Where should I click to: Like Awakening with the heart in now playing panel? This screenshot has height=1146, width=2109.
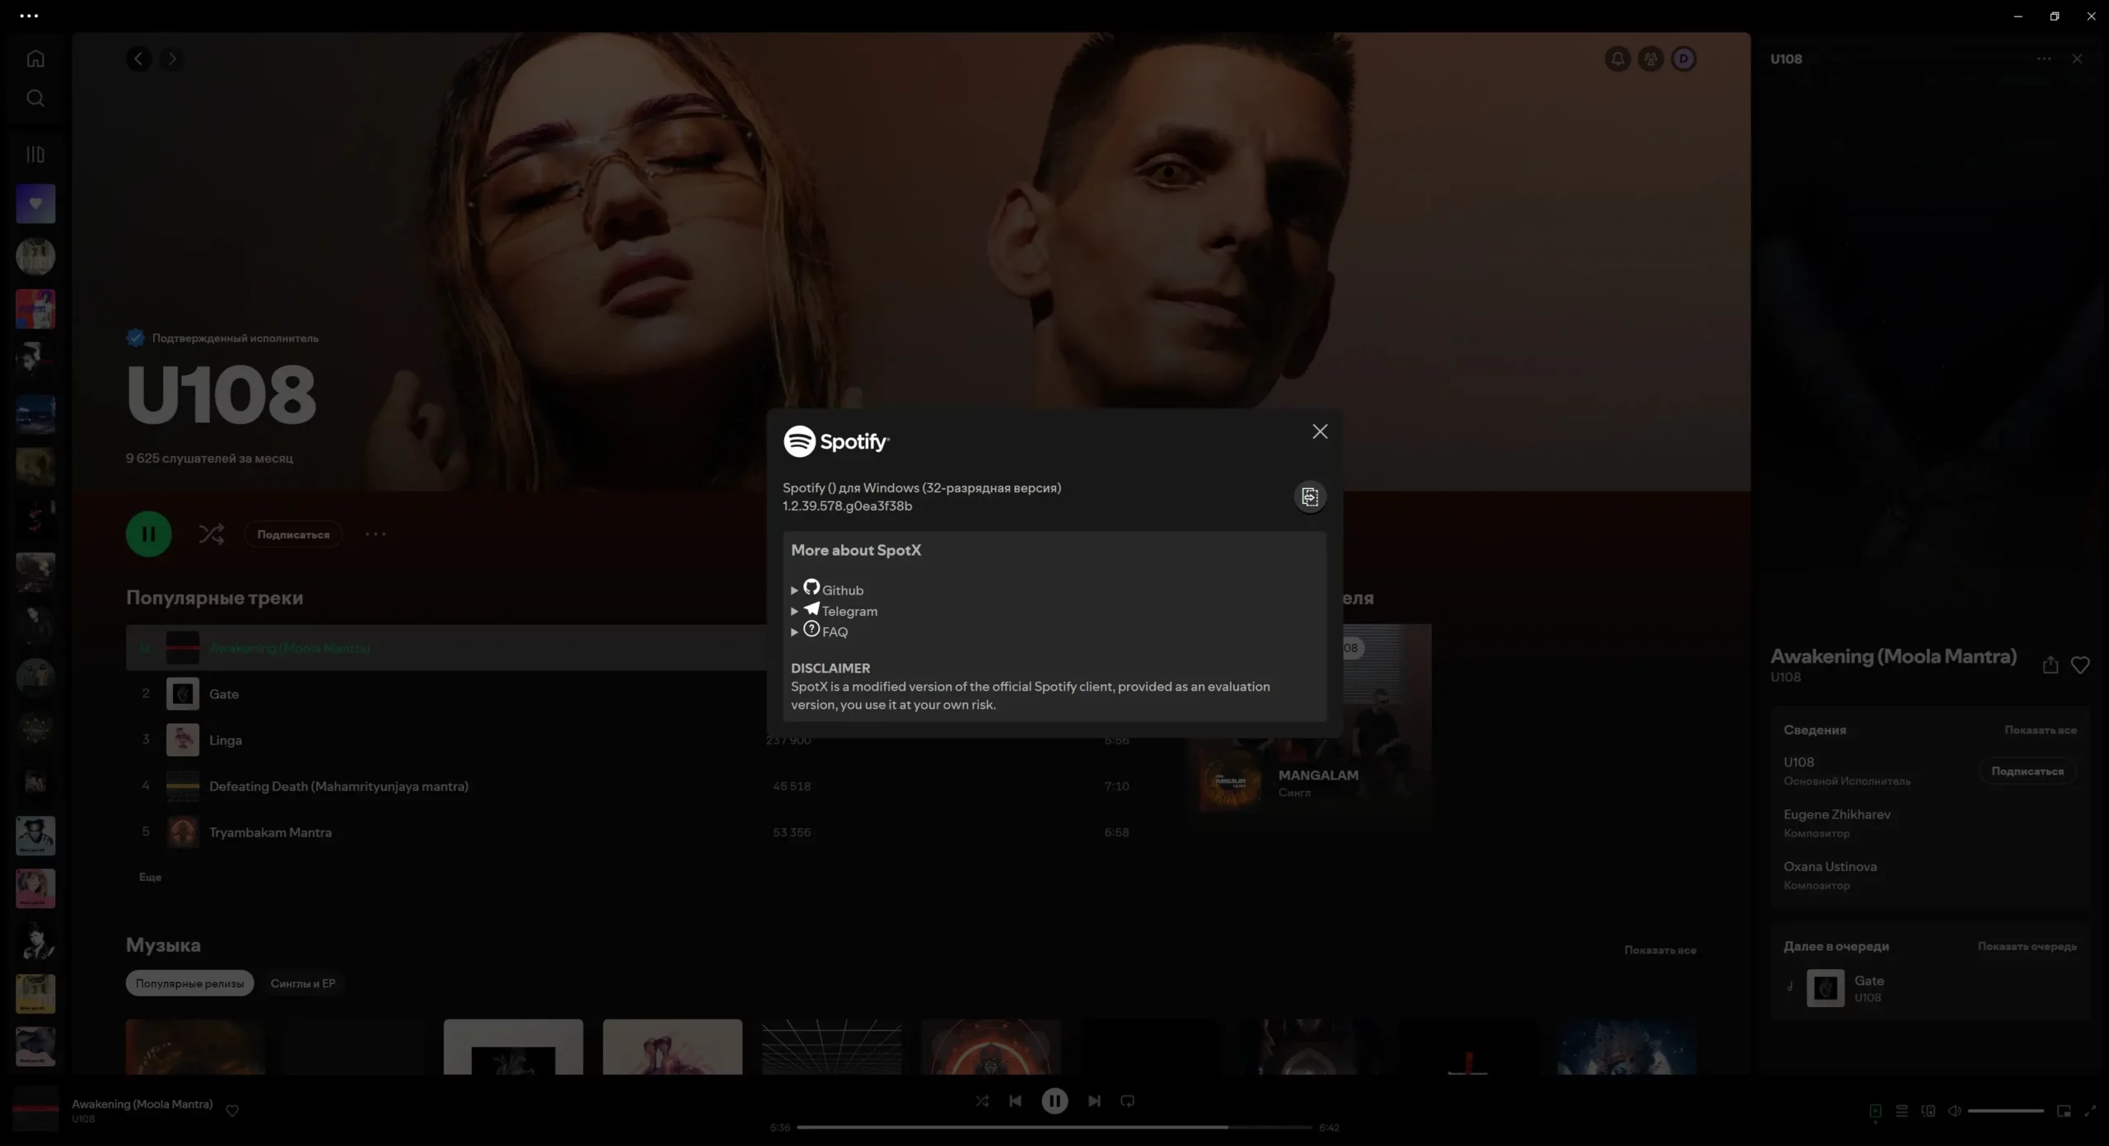coord(2080,665)
